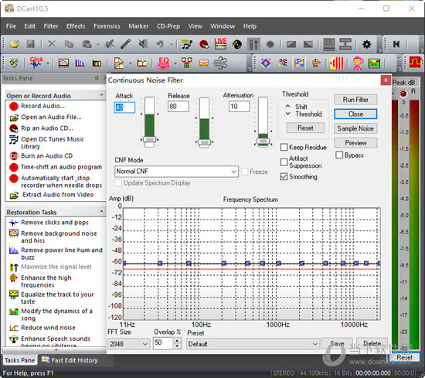Click the Preview button

(355, 143)
